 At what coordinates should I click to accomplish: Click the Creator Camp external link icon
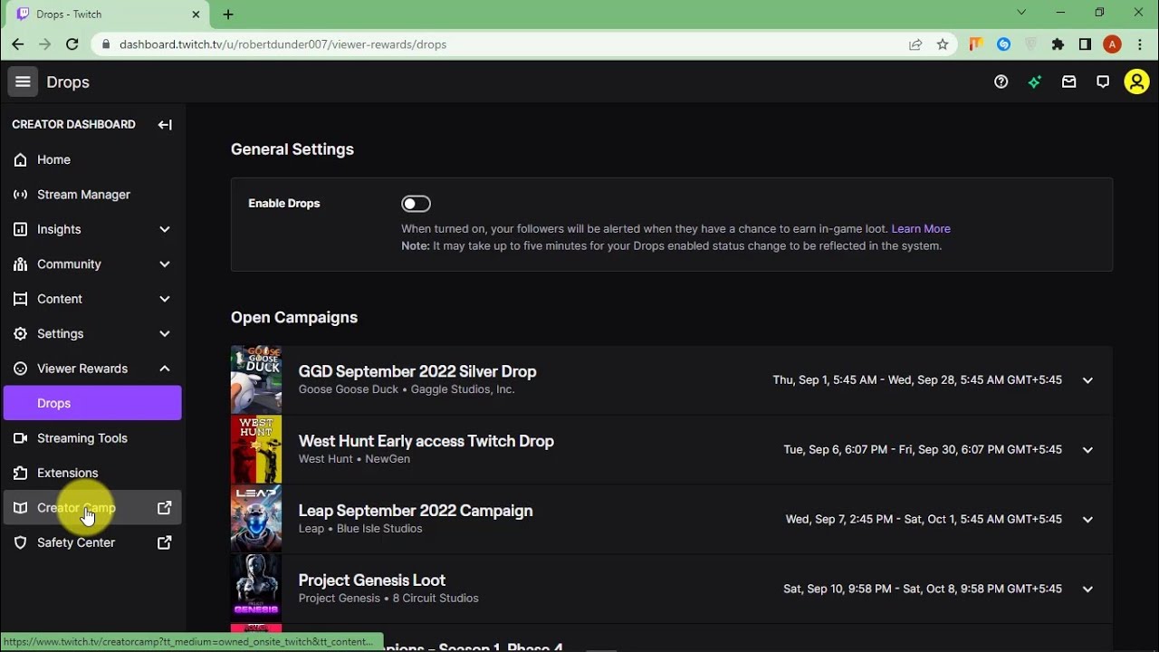pyautogui.click(x=165, y=508)
